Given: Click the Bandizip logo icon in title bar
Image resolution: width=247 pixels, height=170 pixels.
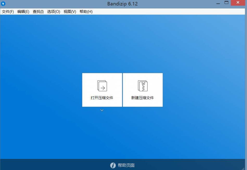Looking at the screenshot, I should [3, 3].
